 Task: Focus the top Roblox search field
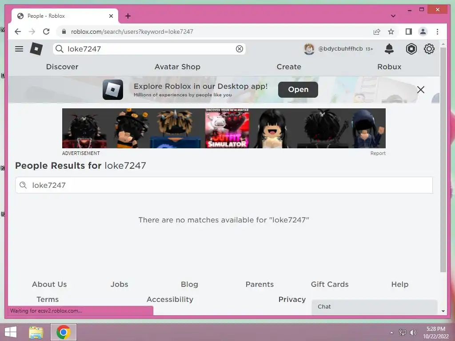click(x=149, y=49)
